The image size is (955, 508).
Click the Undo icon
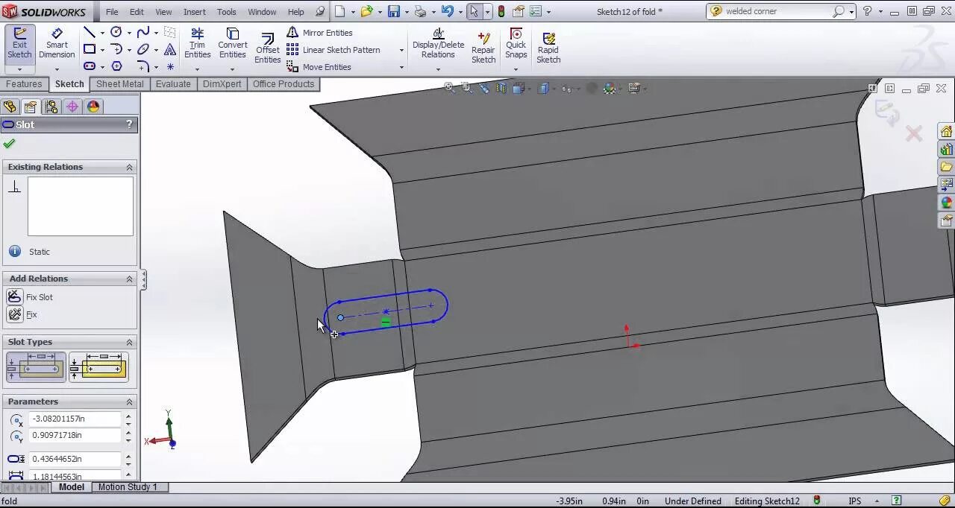[447, 11]
